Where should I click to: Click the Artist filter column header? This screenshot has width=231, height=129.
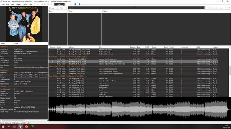[85, 11]
